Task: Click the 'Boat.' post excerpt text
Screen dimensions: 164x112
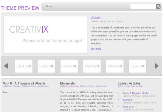Action: click(6, 92)
